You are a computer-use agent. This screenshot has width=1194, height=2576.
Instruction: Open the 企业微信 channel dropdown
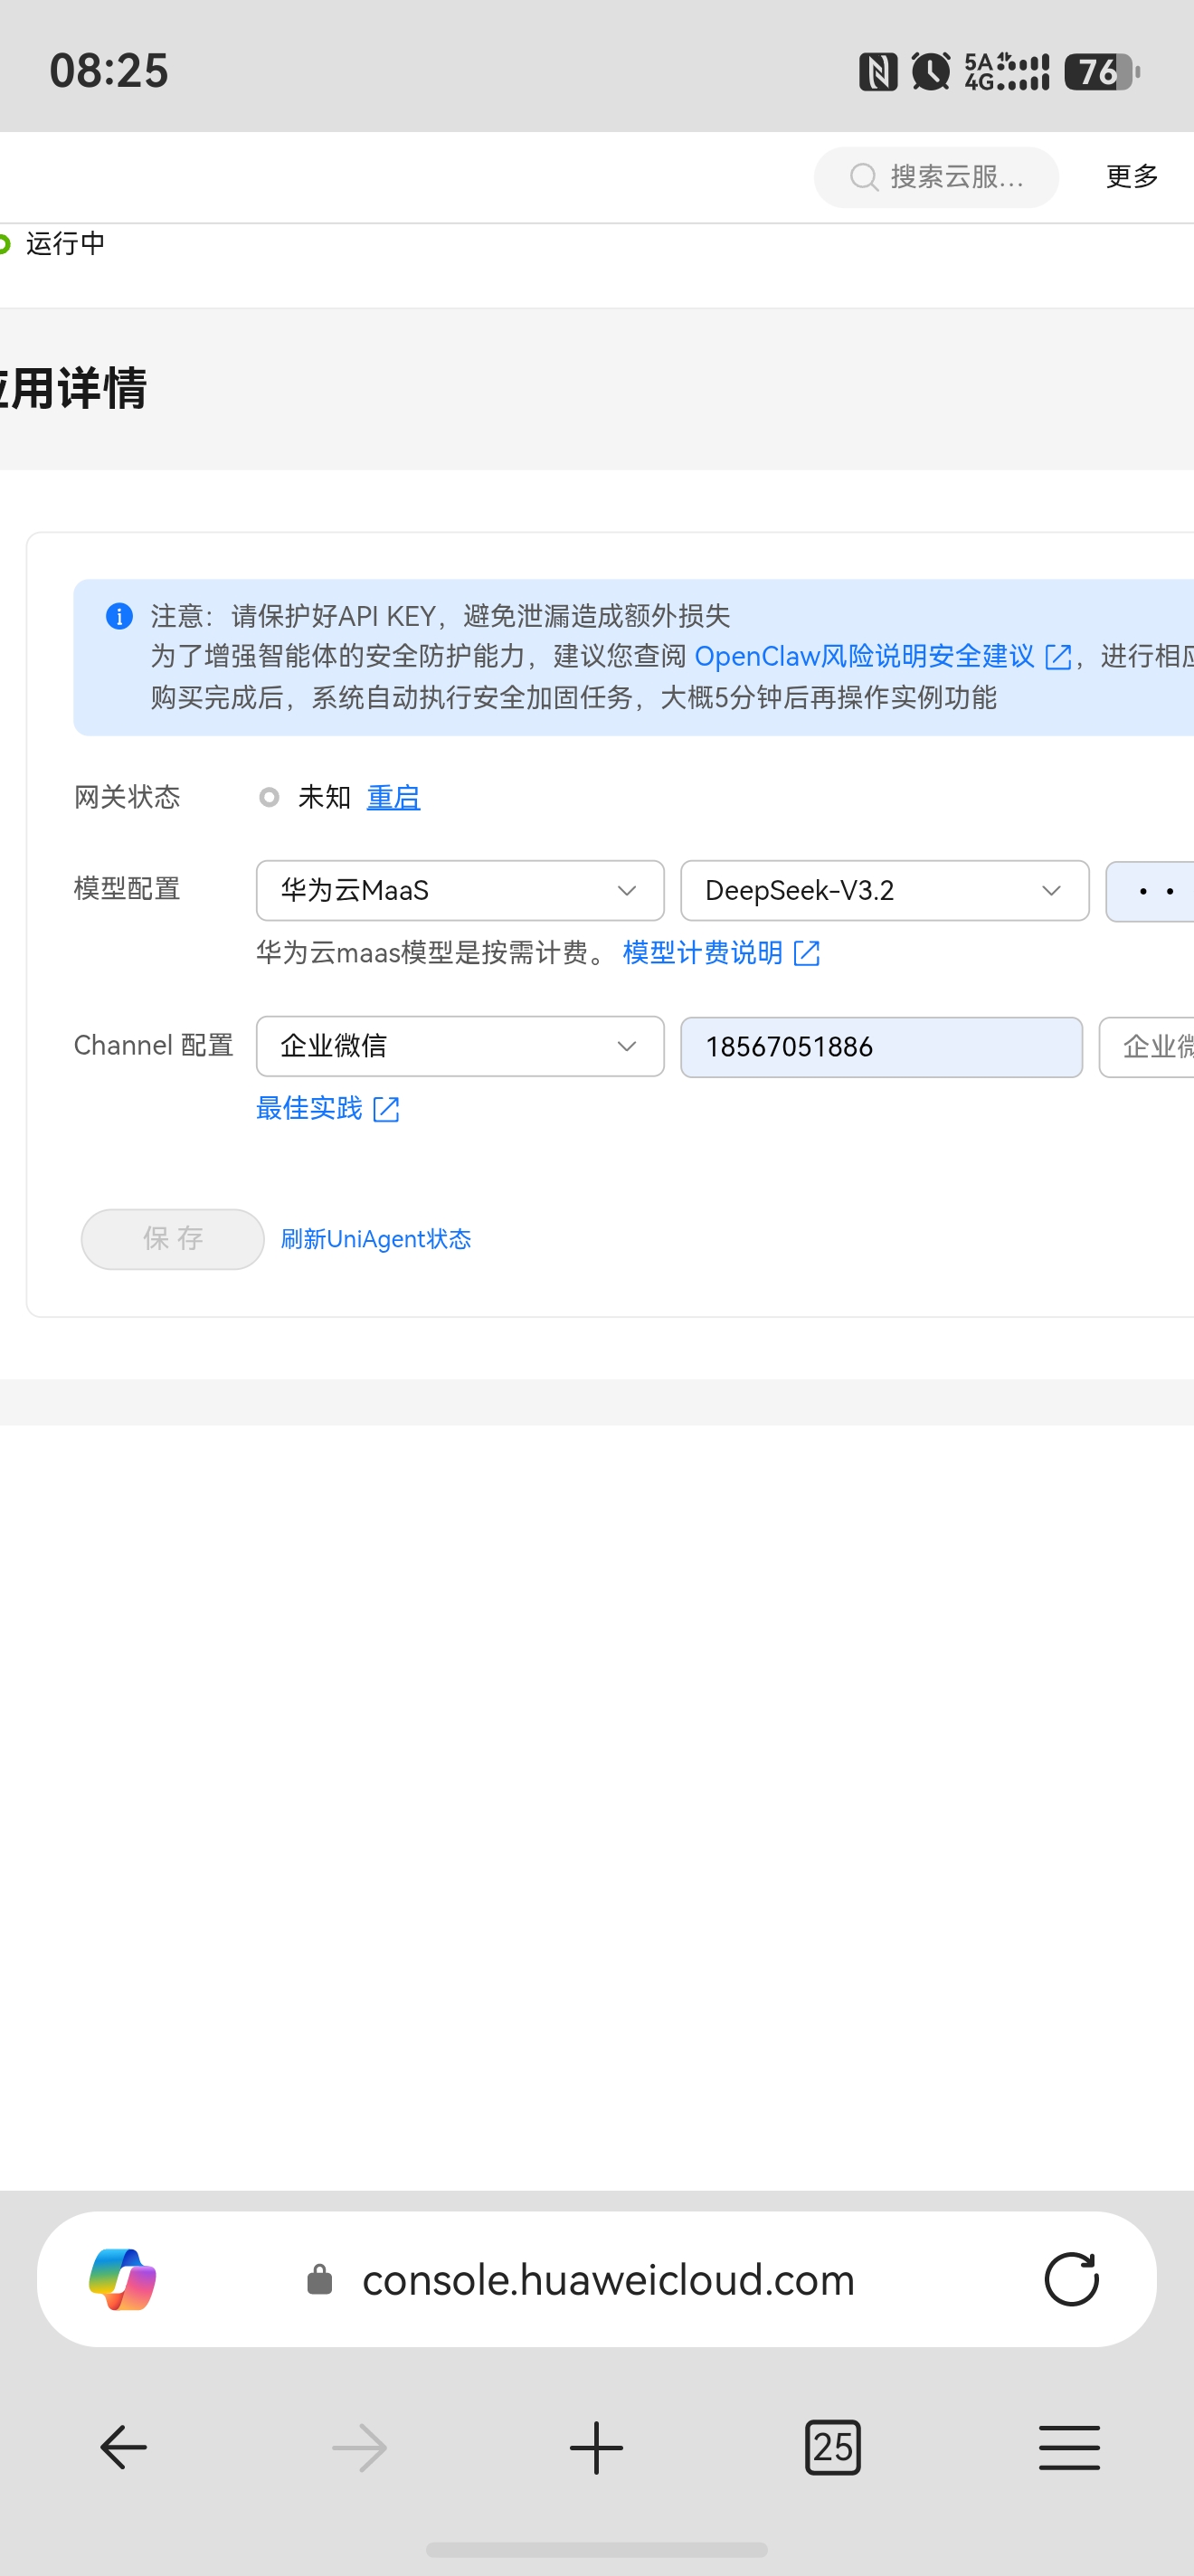[460, 1046]
